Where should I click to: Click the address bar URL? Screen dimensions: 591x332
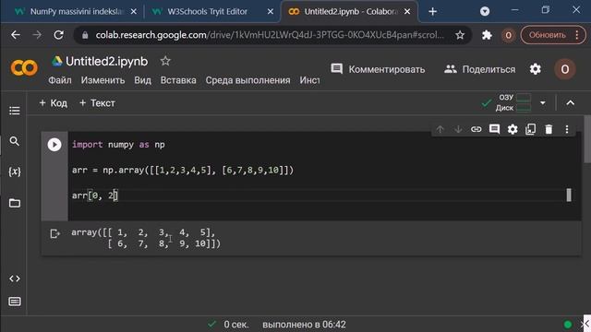(x=270, y=35)
